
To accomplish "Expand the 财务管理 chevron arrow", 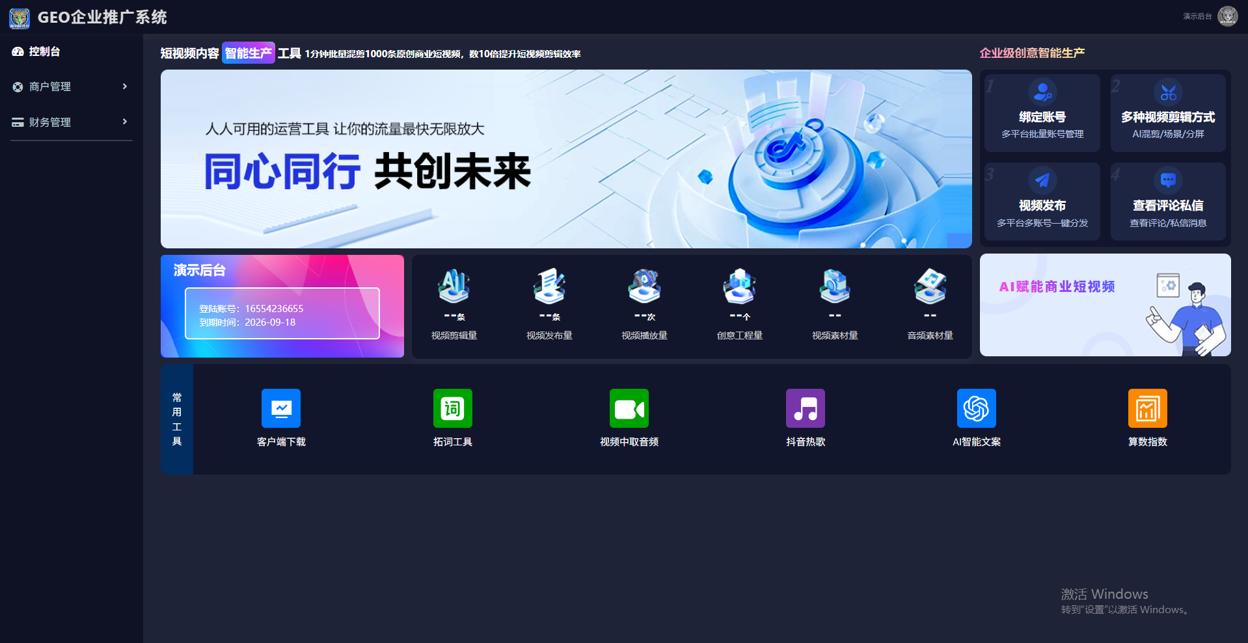I will pos(125,122).
